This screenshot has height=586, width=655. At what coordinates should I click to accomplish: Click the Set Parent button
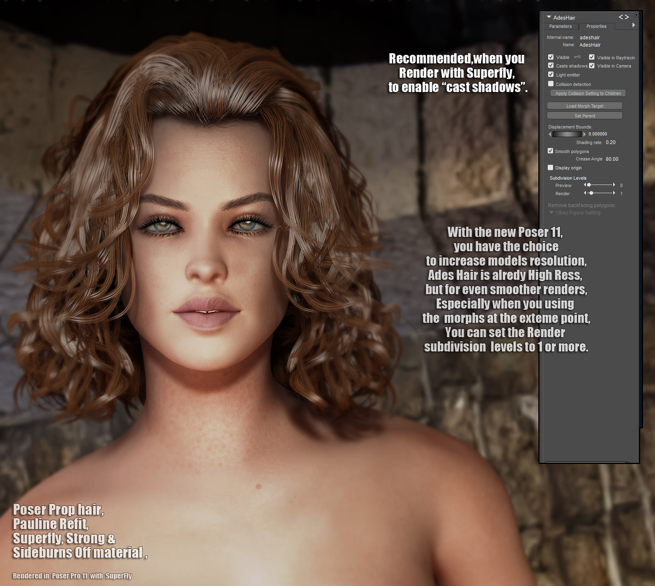585,116
